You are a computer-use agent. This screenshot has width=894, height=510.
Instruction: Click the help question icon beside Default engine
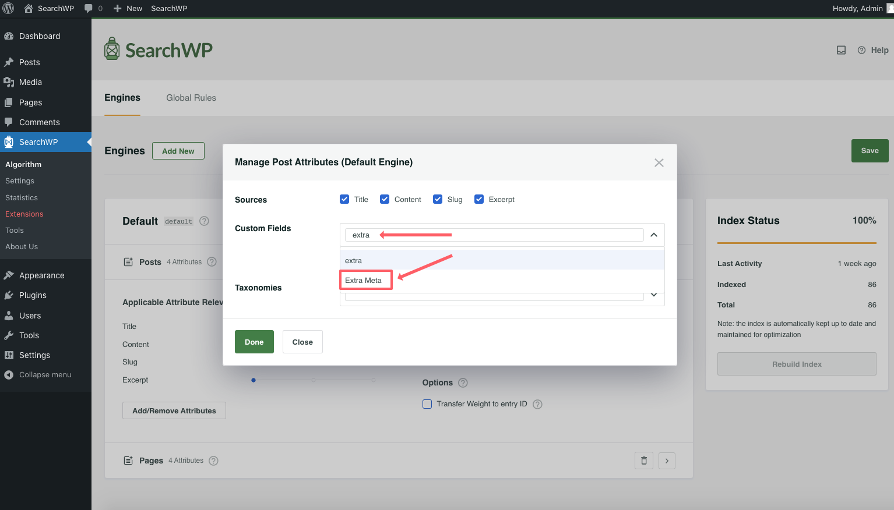[204, 221]
